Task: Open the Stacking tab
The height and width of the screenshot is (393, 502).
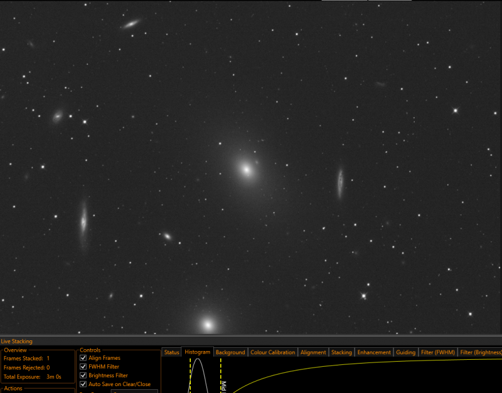Action: tap(341, 352)
